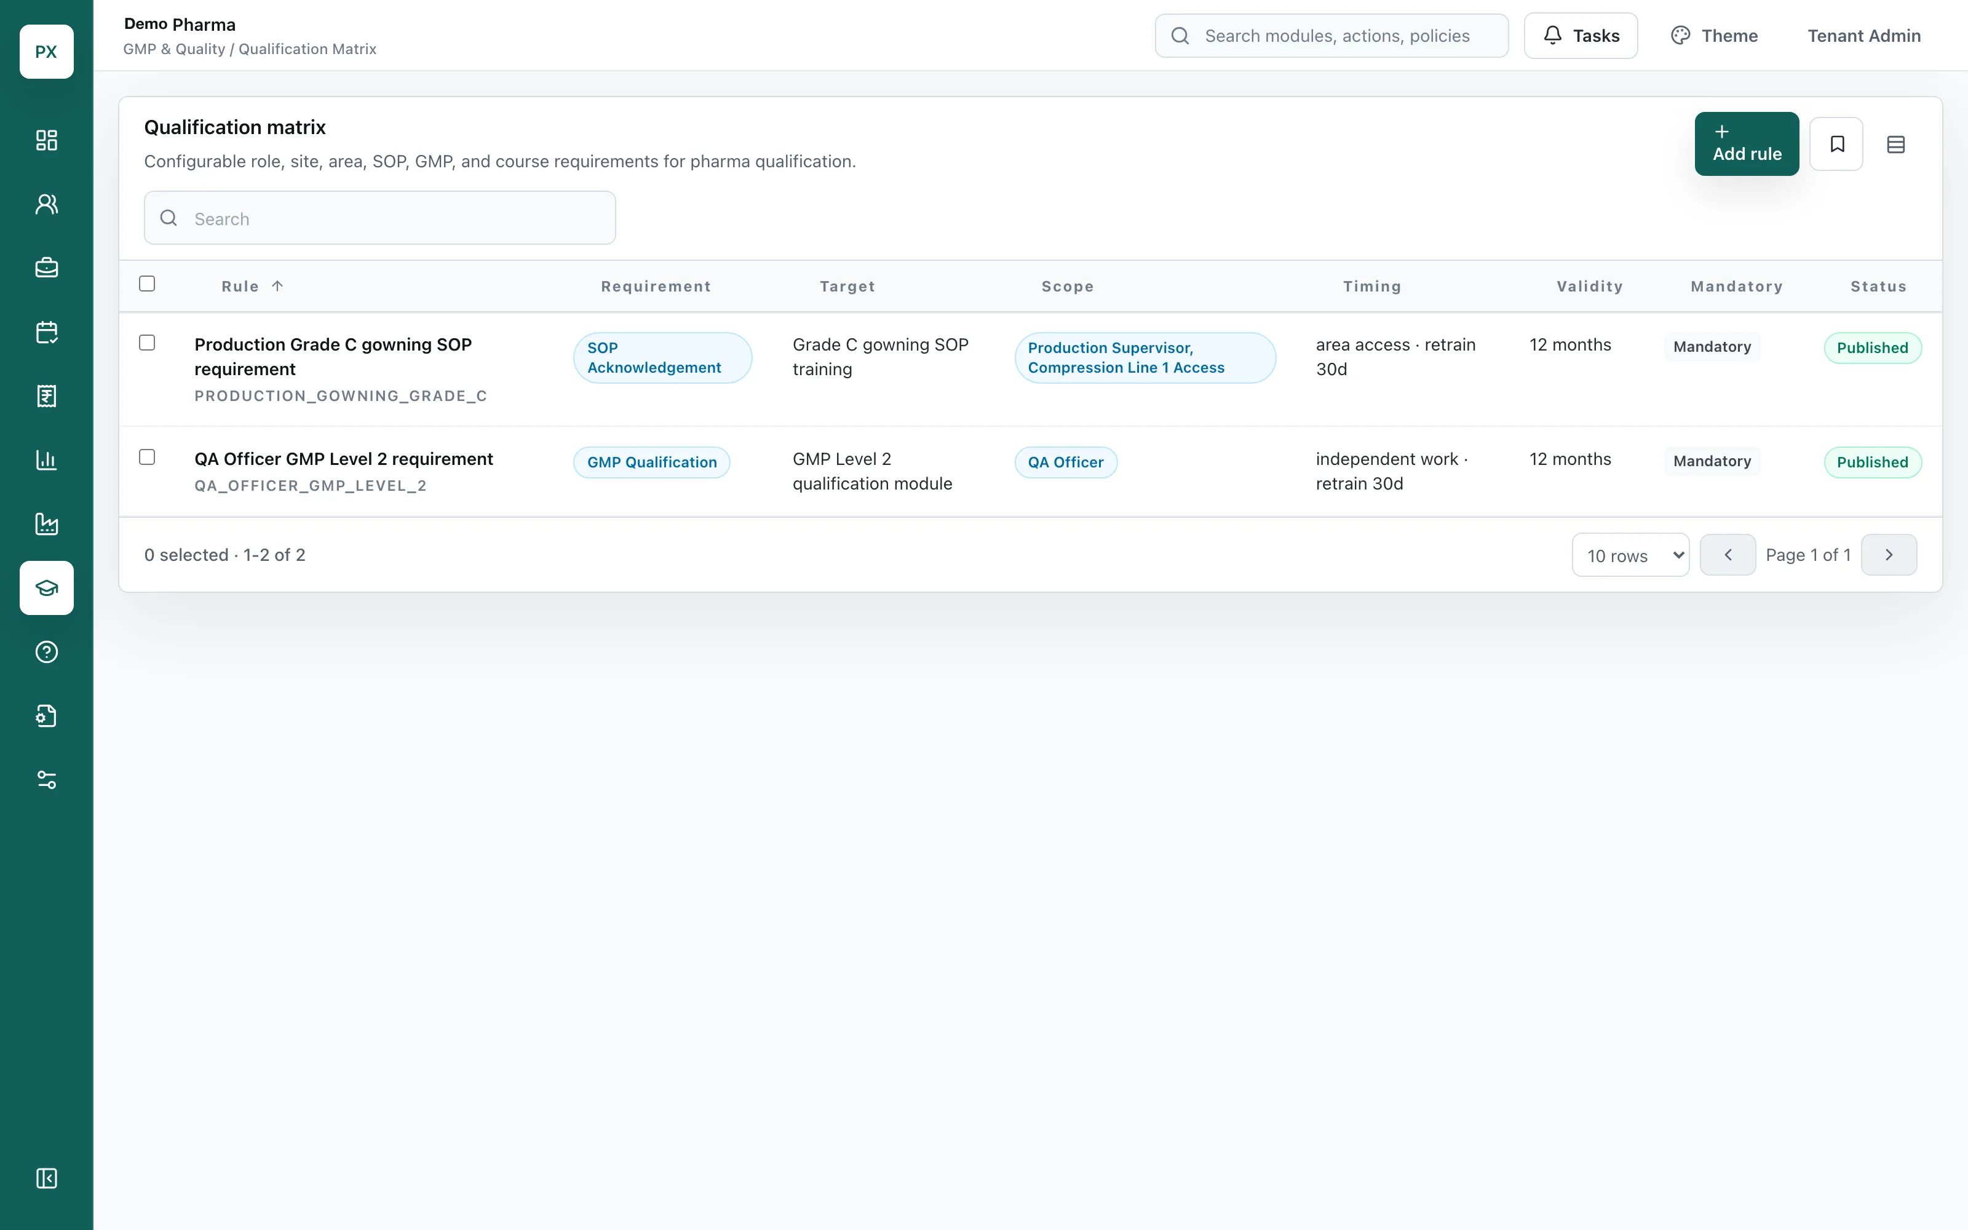The image size is (1968, 1230).
Task: Open the 10 rows page size dropdown
Action: (x=1630, y=555)
